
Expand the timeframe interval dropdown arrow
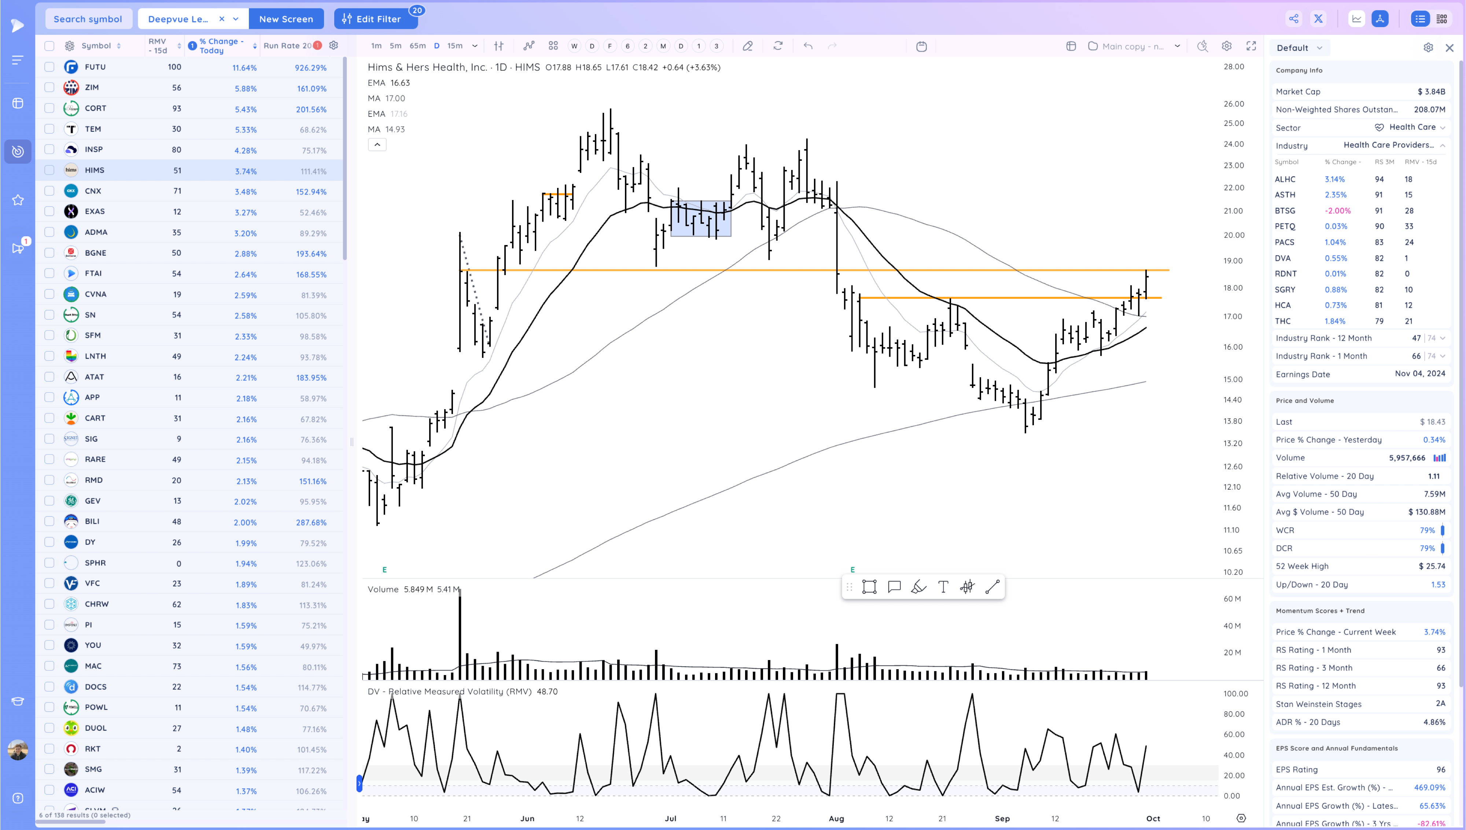point(474,46)
